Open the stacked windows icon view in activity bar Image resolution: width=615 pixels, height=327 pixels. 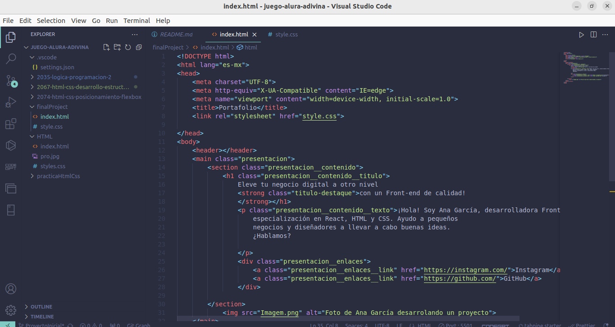click(11, 188)
